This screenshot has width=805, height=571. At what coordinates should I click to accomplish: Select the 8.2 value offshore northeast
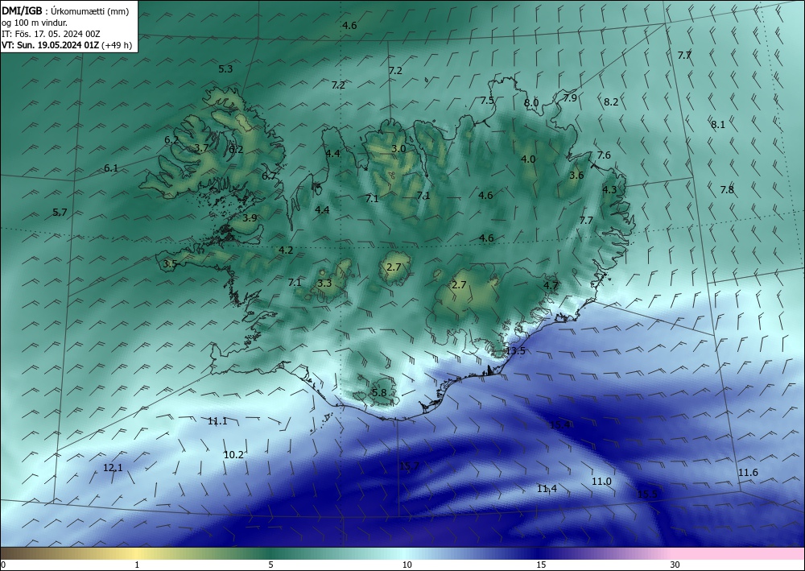click(611, 102)
